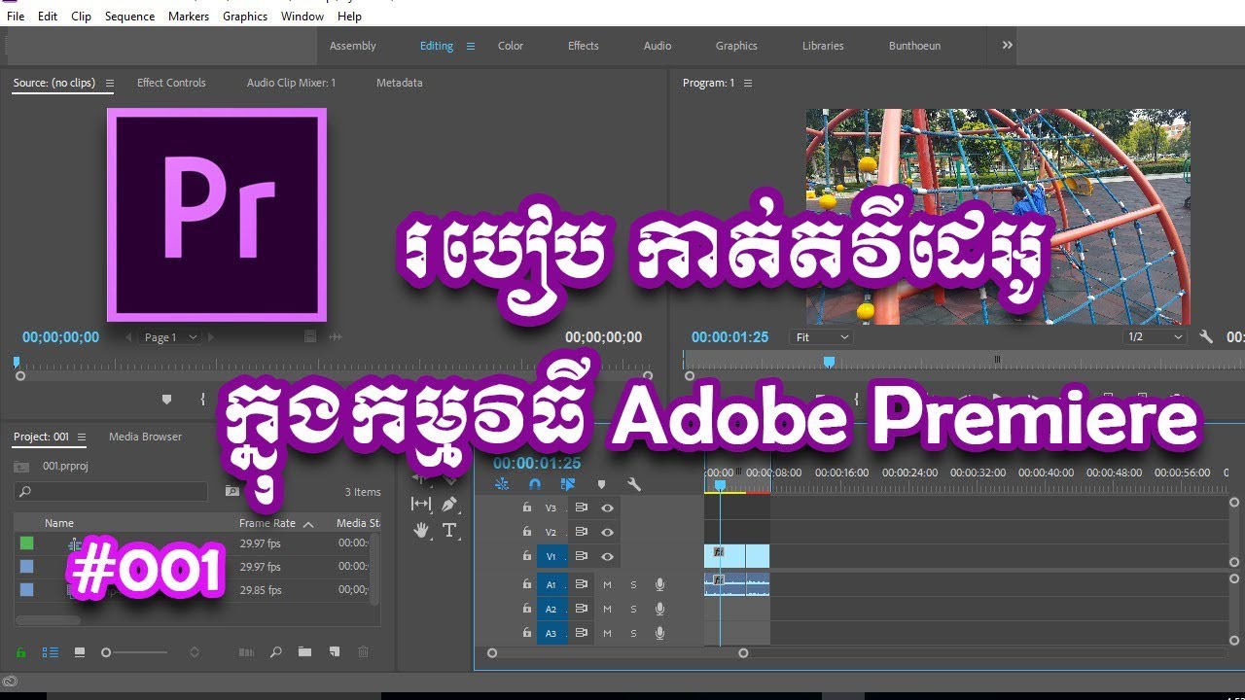
Task: Open Project: 001 panel menu
Action: tap(82, 437)
